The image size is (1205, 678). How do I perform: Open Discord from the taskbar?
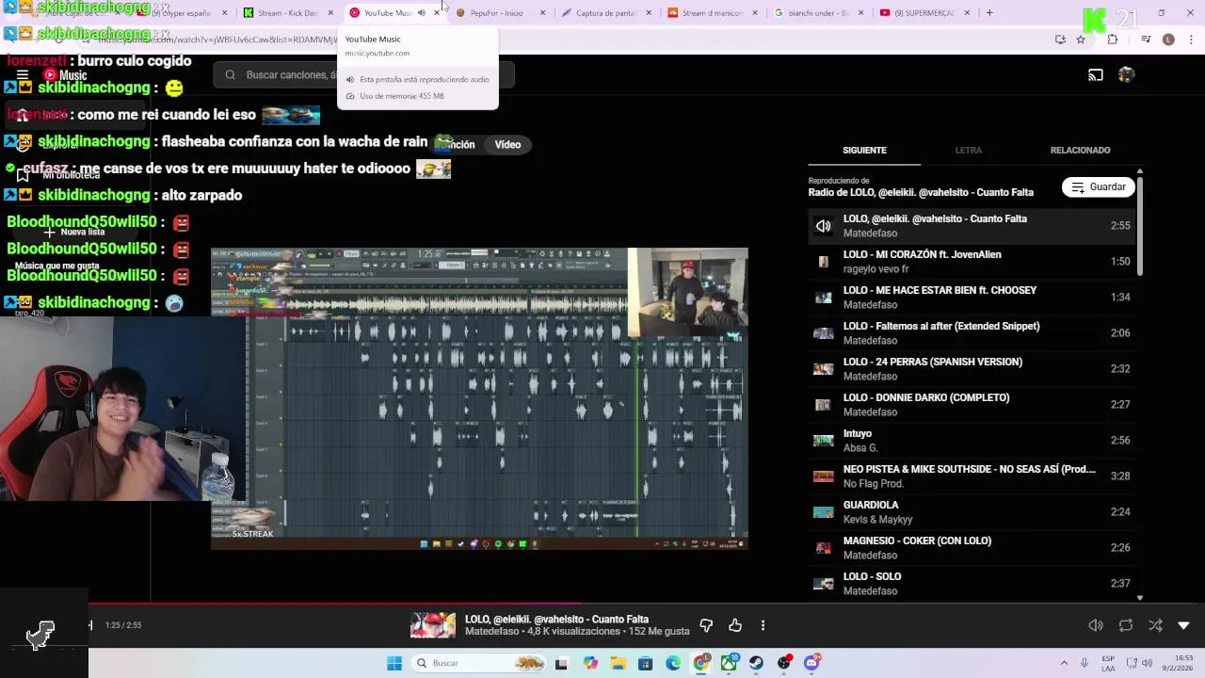pyautogui.click(x=811, y=663)
